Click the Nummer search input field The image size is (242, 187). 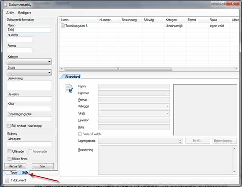pyautogui.click(x=20, y=40)
